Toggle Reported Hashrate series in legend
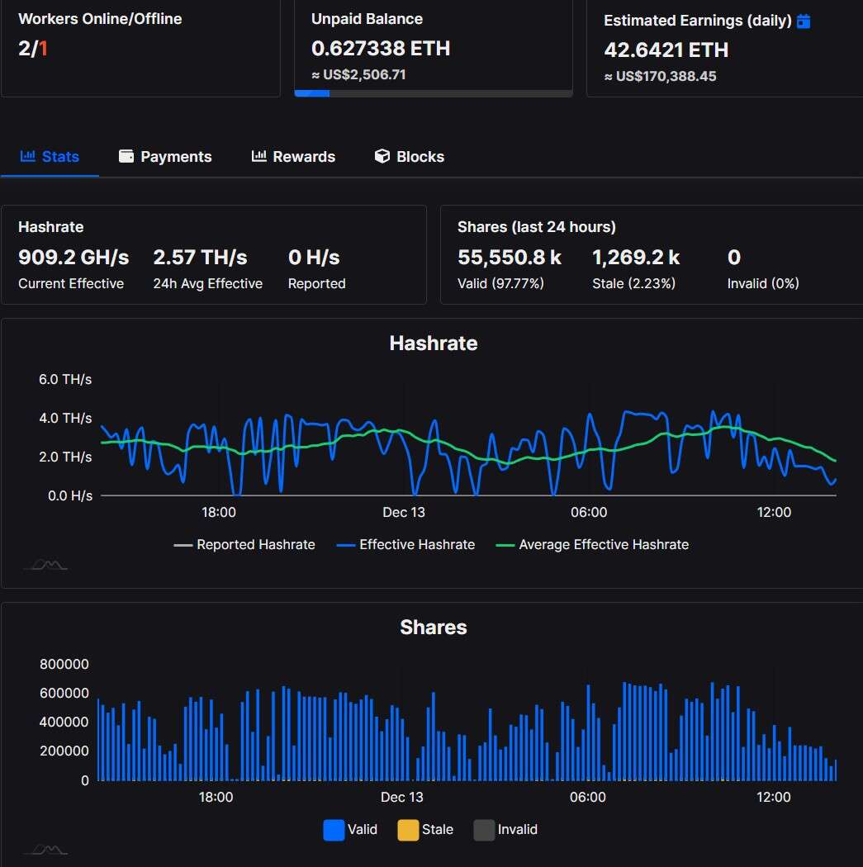The height and width of the screenshot is (867, 863). point(244,545)
